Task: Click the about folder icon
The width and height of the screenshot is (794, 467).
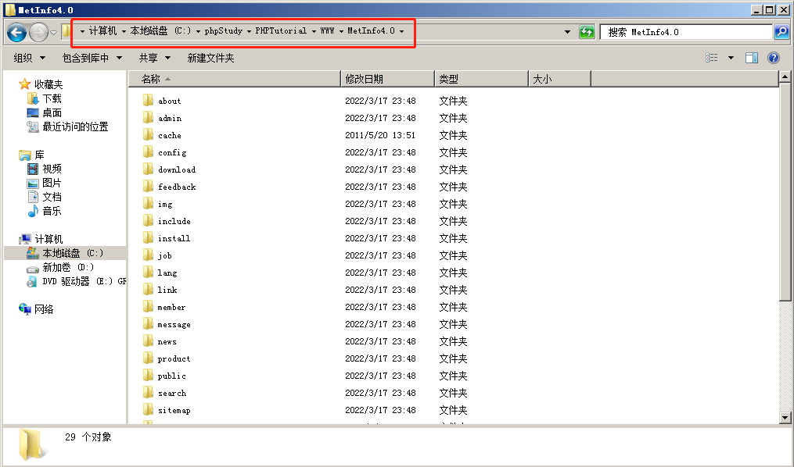Action: click(148, 100)
